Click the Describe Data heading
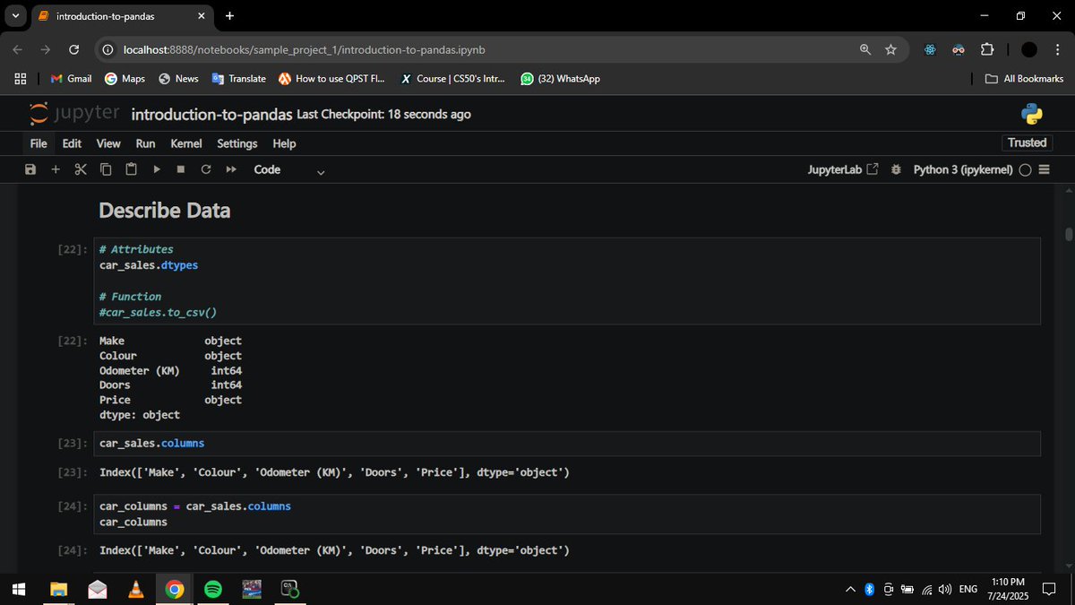The width and height of the screenshot is (1075, 605). (165, 211)
